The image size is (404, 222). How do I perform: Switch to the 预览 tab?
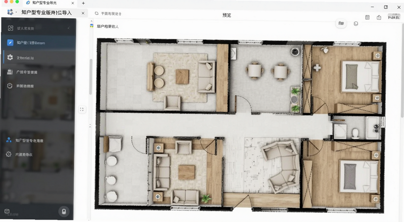click(x=226, y=15)
